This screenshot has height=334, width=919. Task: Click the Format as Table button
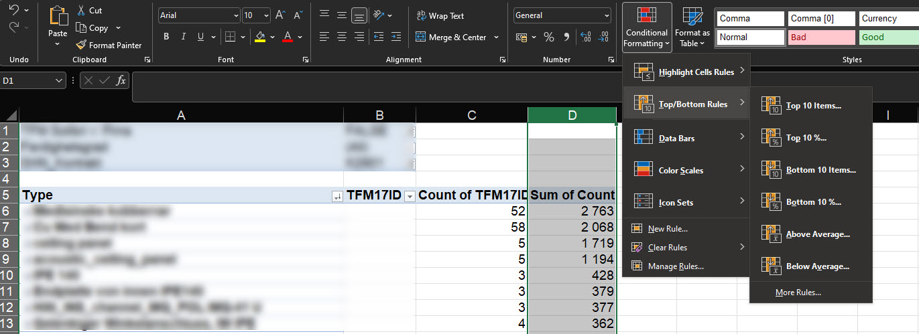[692, 27]
